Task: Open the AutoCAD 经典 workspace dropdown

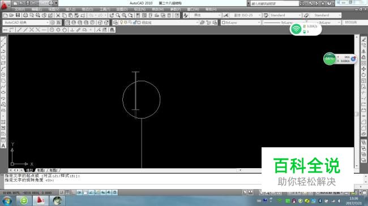Action: (26, 23)
